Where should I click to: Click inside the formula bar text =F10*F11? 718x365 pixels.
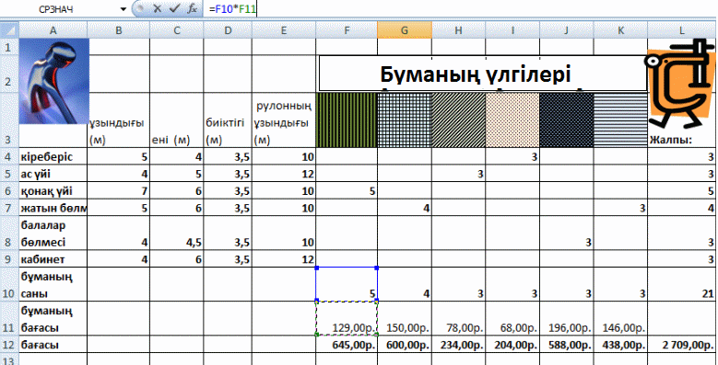click(231, 8)
